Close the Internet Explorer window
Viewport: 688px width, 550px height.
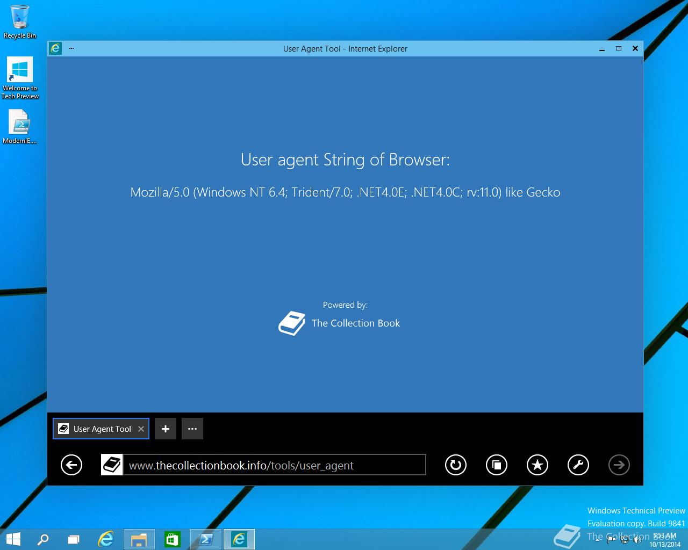coord(635,48)
